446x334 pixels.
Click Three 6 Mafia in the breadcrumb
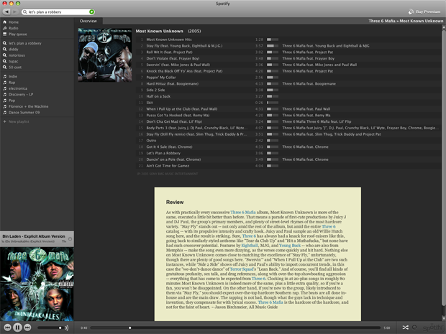click(x=382, y=21)
